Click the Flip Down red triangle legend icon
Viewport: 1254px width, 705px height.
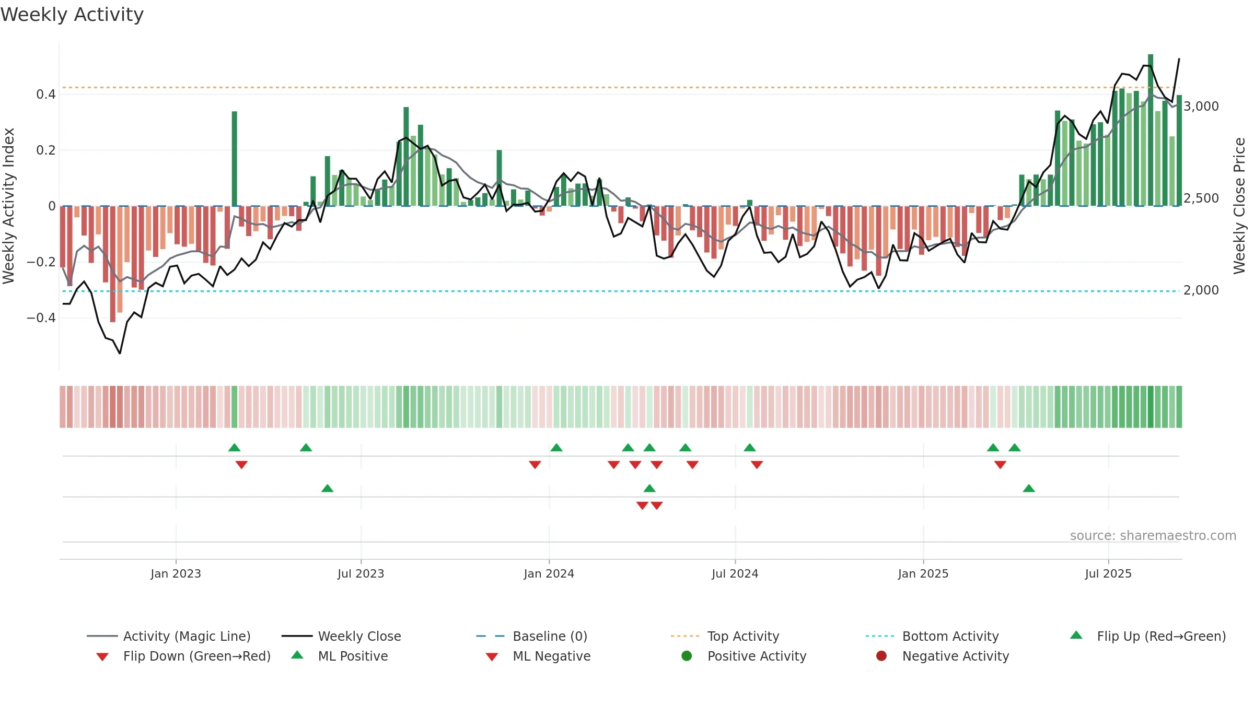coord(102,657)
